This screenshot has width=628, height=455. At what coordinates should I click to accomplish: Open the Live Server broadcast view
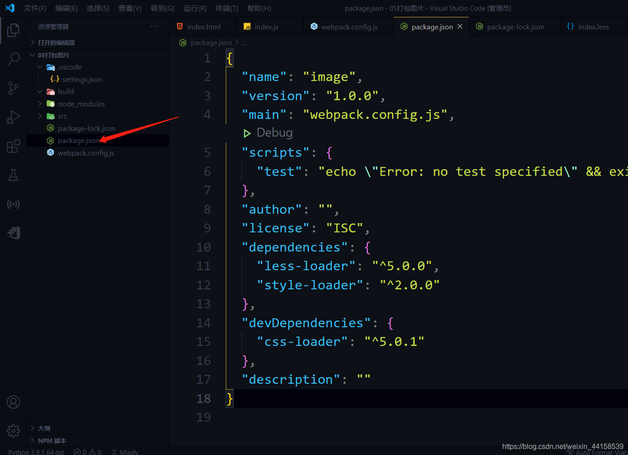(x=13, y=204)
